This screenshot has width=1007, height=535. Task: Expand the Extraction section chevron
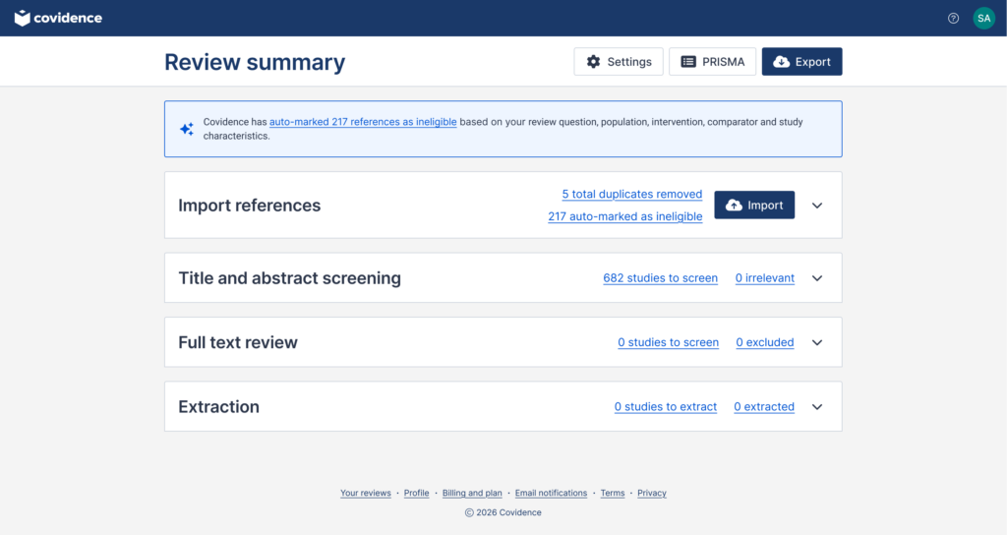816,407
